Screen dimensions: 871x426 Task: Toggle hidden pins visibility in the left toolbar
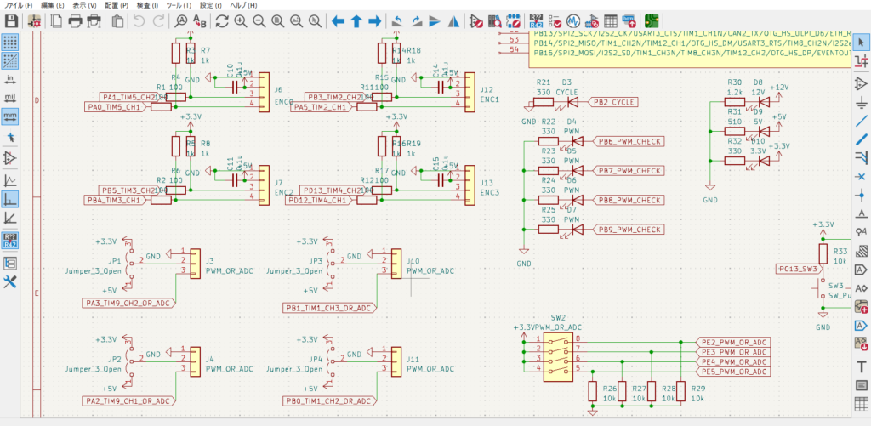pyautogui.click(x=11, y=159)
